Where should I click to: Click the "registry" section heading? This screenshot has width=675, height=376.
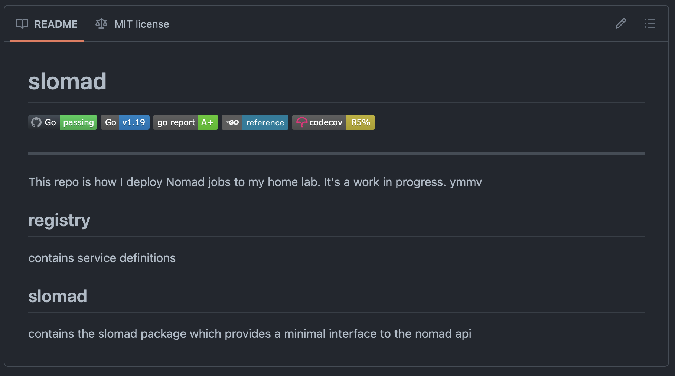pos(59,220)
